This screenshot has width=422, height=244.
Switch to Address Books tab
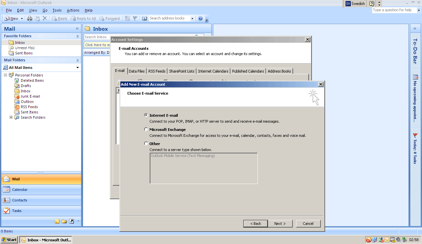(279, 71)
